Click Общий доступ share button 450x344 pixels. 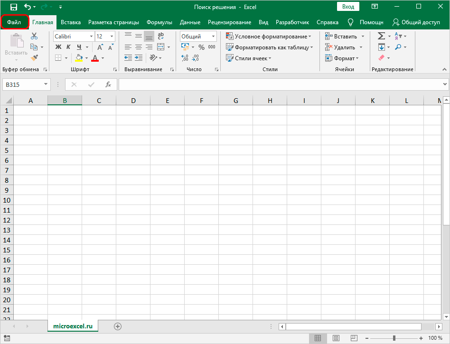tap(416, 22)
